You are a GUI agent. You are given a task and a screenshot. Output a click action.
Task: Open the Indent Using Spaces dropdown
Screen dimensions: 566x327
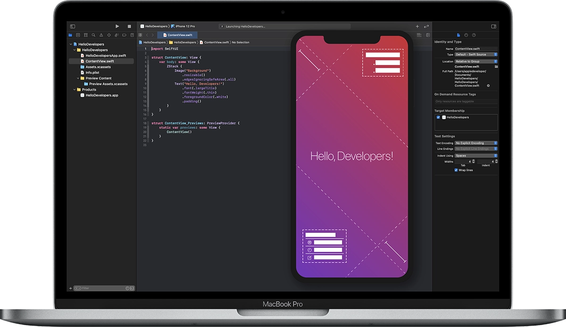(x=476, y=155)
